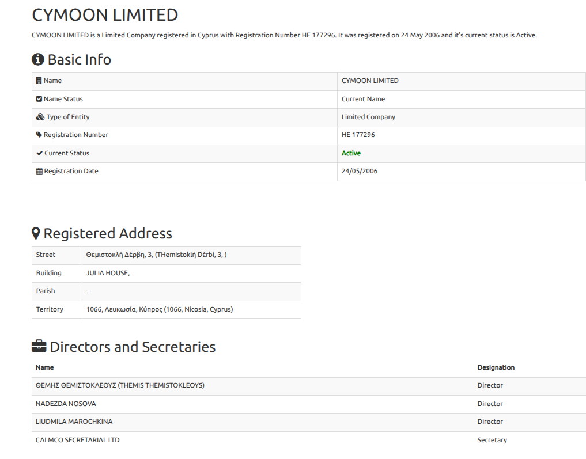Click the checkmark icon beside Current Status
Screen dimensions: 586x459
(39, 153)
